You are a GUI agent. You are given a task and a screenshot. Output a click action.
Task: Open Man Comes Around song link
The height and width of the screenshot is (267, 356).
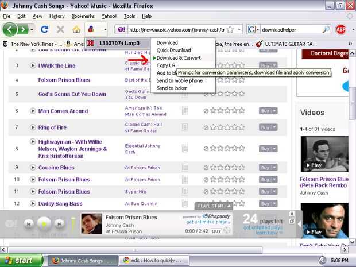click(x=63, y=111)
